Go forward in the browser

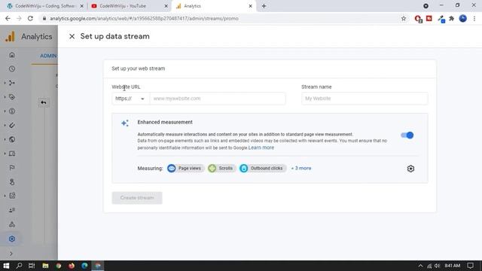[19, 18]
